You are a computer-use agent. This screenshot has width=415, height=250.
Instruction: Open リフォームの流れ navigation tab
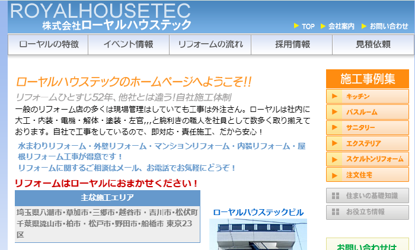tap(210, 44)
